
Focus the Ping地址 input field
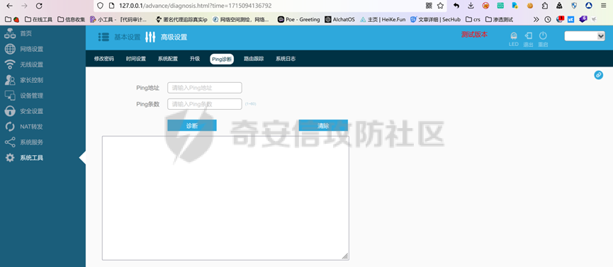pos(205,88)
